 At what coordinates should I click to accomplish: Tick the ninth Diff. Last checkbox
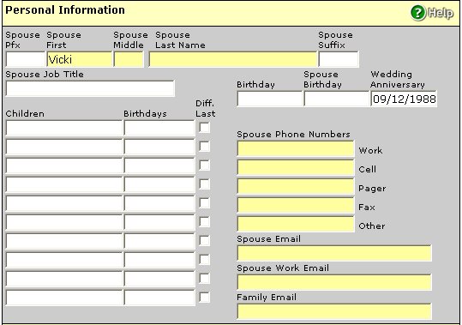(x=205, y=279)
